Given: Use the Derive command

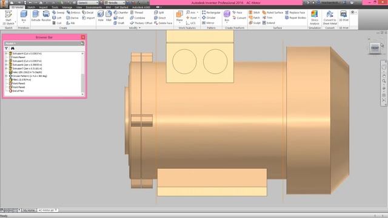Looking at the screenshot, I should (x=73, y=18).
